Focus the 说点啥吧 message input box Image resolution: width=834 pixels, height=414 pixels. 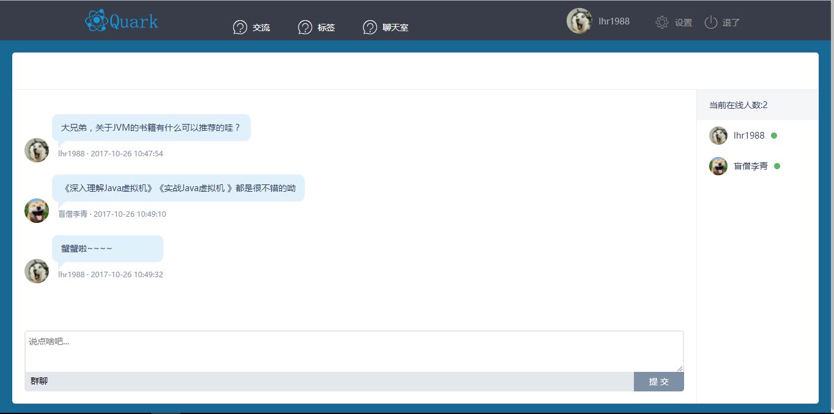tap(354, 352)
